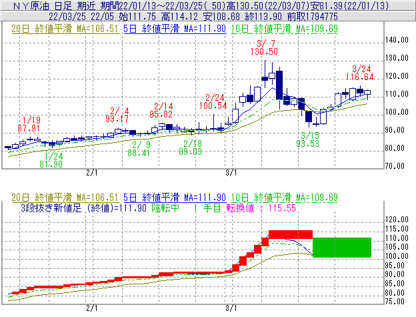Click the 安81.39(22/01/13) period low in header
Image resolution: width=416 pixels, height=317 pixels.
click(349, 6)
